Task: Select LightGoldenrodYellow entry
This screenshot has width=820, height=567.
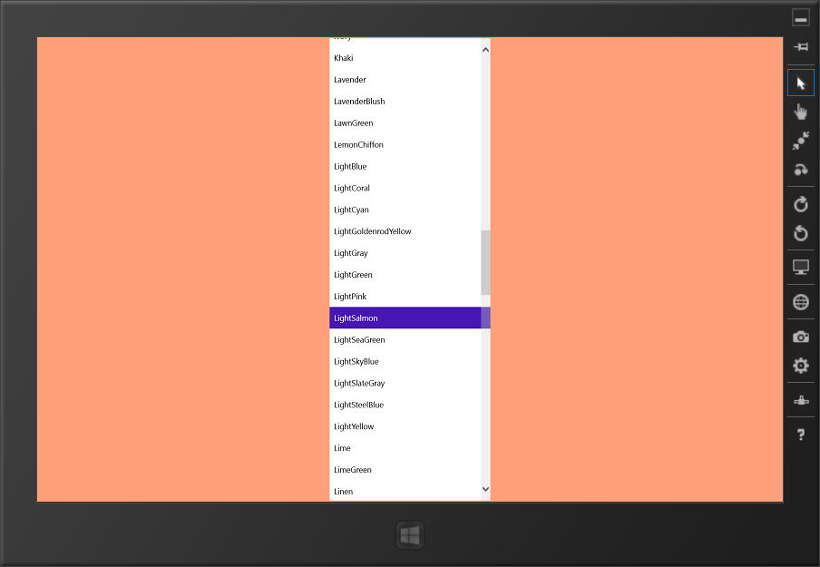Action: pyautogui.click(x=405, y=231)
